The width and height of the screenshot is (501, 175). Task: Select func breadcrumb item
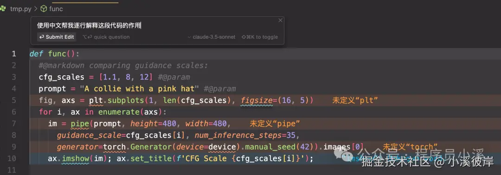click(x=56, y=9)
